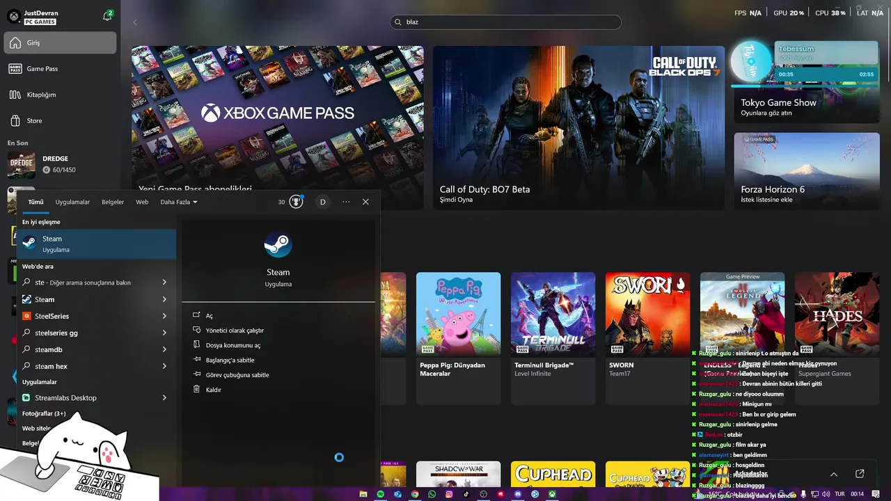
Task: Expand the steamdb suggestion chevron
Action: click(164, 349)
